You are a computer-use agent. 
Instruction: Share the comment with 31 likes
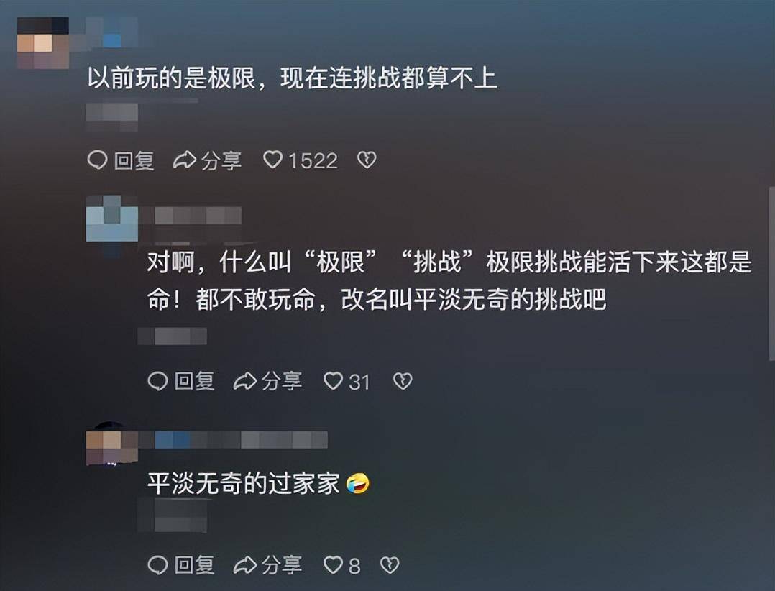(x=268, y=381)
